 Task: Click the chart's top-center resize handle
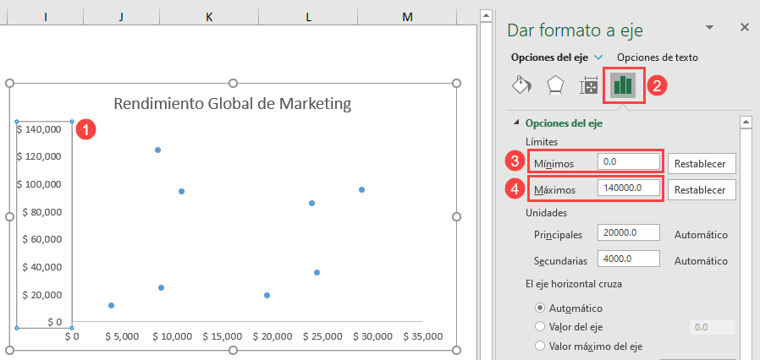[233, 83]
